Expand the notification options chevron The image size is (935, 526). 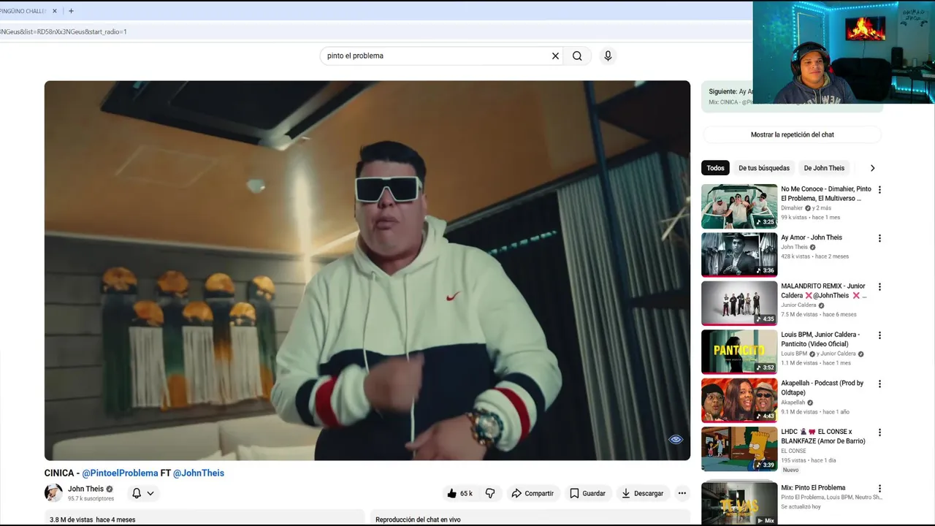click(x=150, y=493)
